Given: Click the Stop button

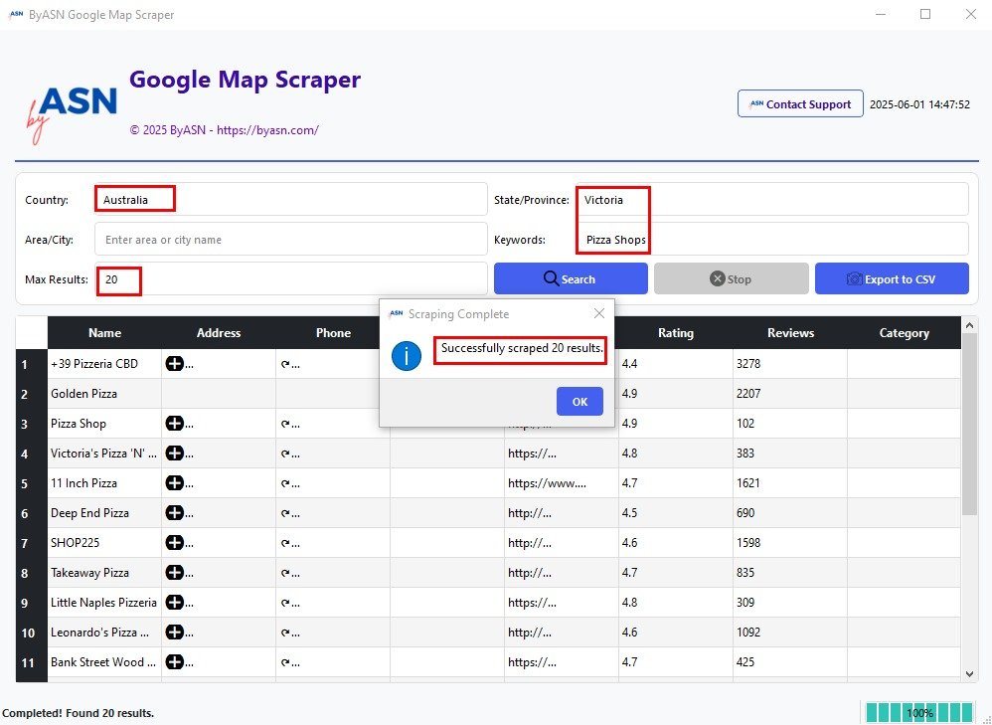Looking at the screenshot, I should [732, 278].
